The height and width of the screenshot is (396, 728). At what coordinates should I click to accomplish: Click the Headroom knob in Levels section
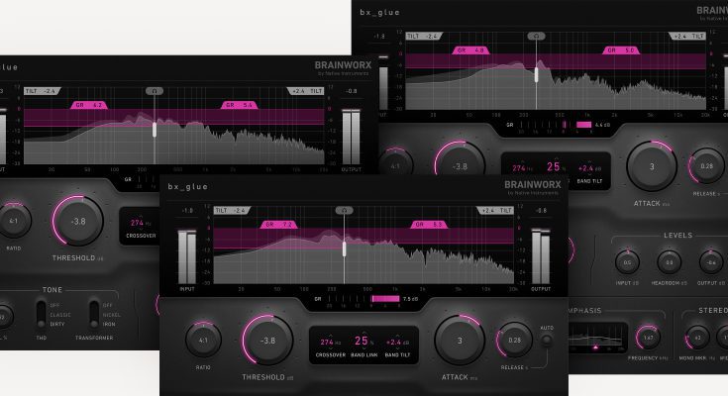pyautogui.click(x=669, y=262)
